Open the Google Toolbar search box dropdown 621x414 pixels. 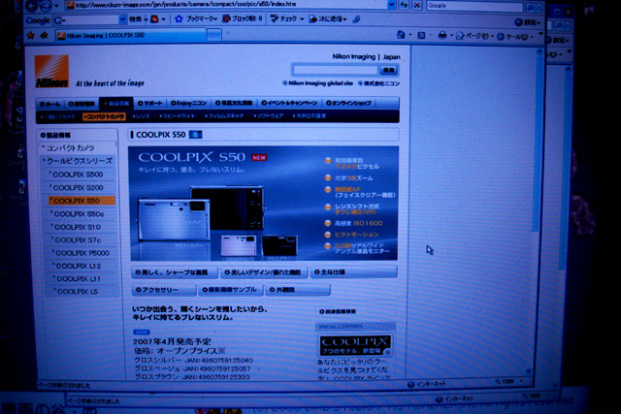(122, 19)
